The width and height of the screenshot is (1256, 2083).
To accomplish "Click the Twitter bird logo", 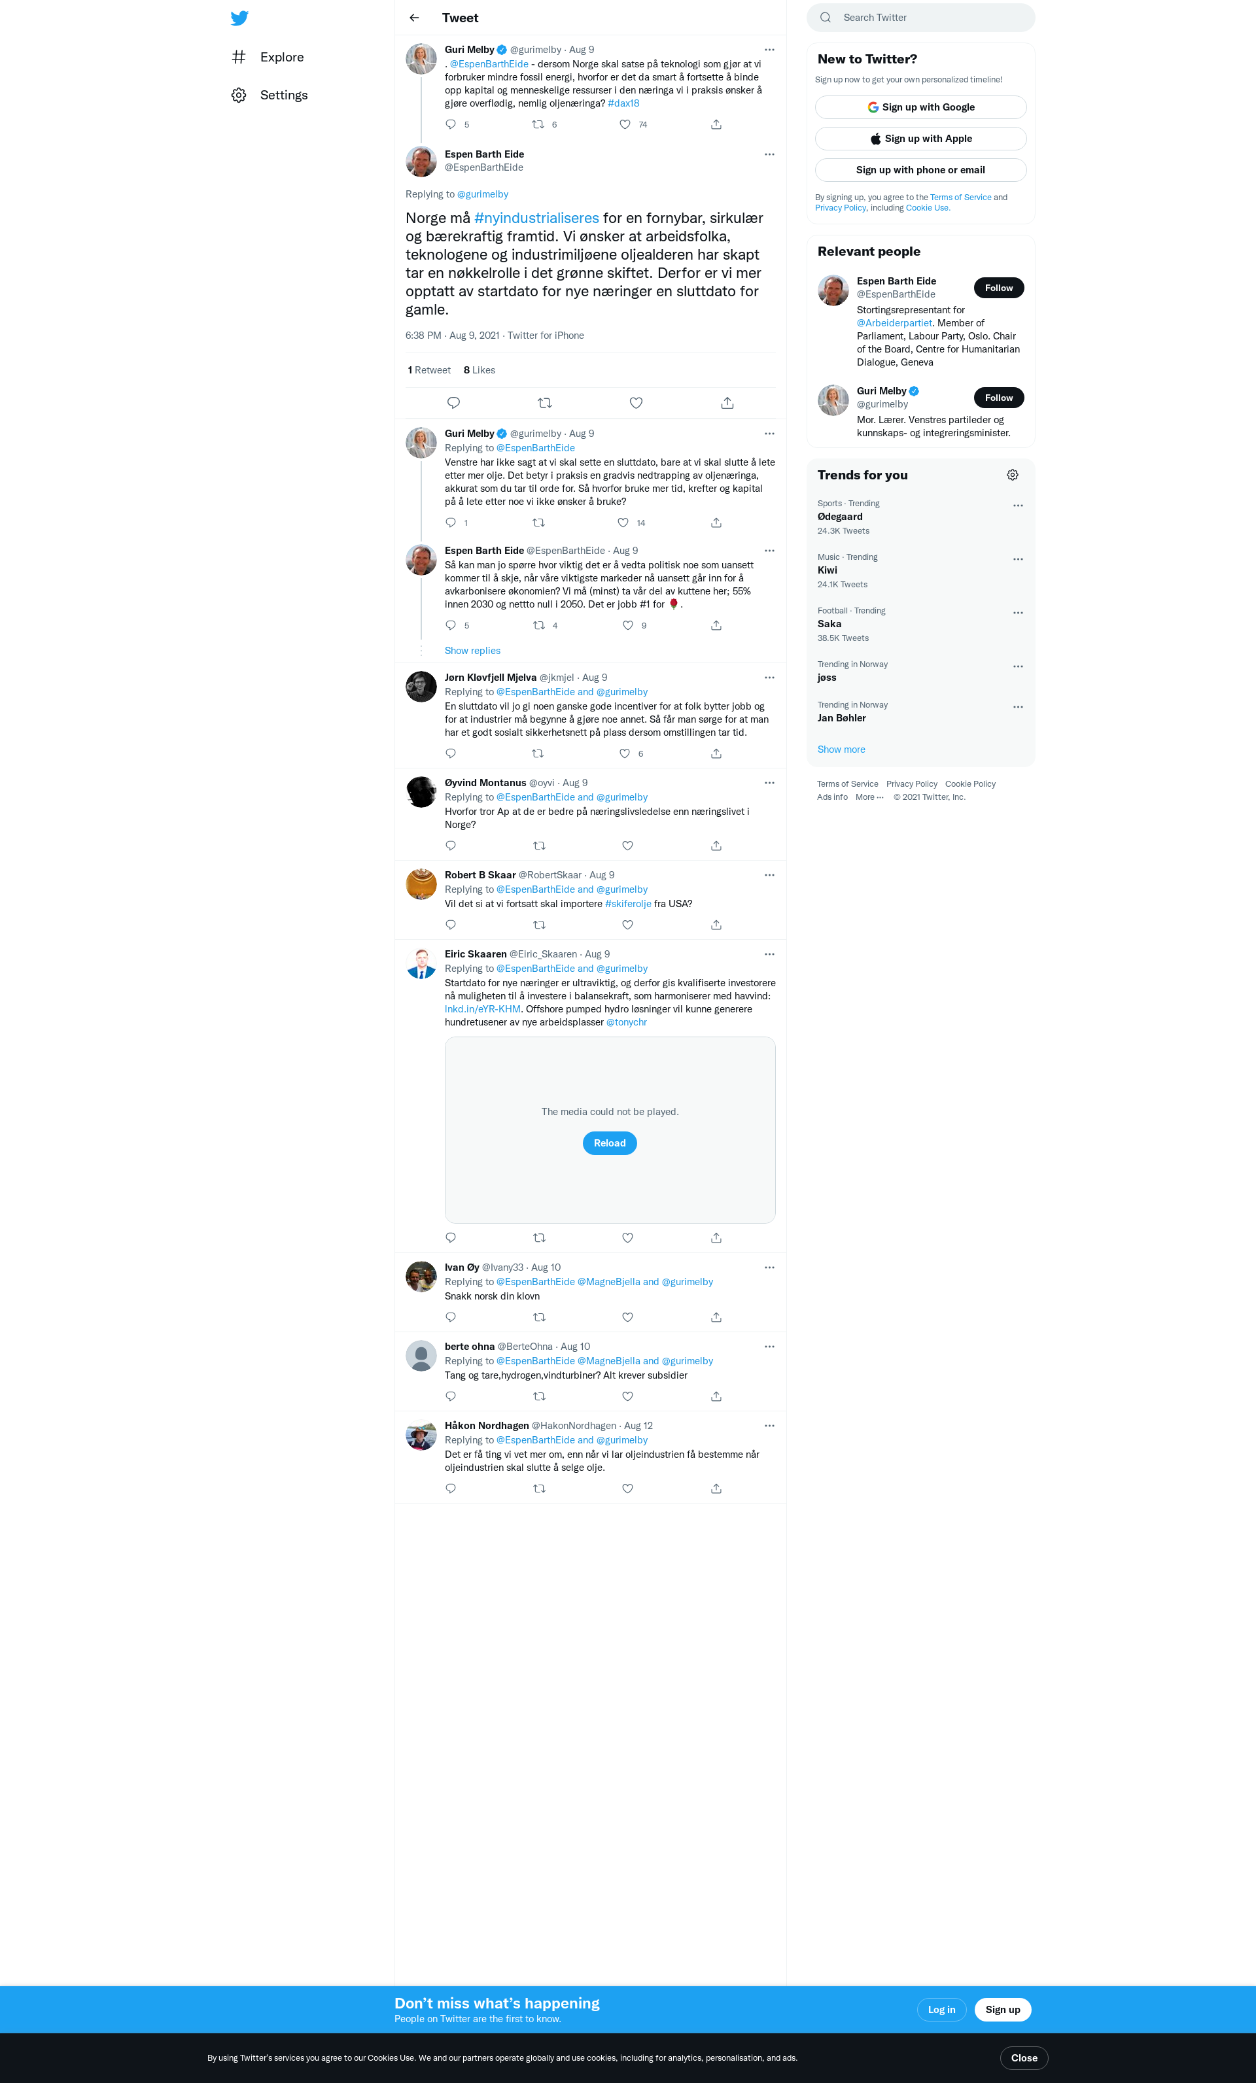I will tap(239, 18).
